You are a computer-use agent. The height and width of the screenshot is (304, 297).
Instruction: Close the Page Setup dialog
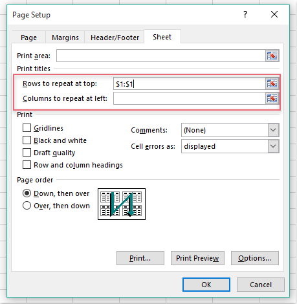pyautogui.click(x=274, y=15)
